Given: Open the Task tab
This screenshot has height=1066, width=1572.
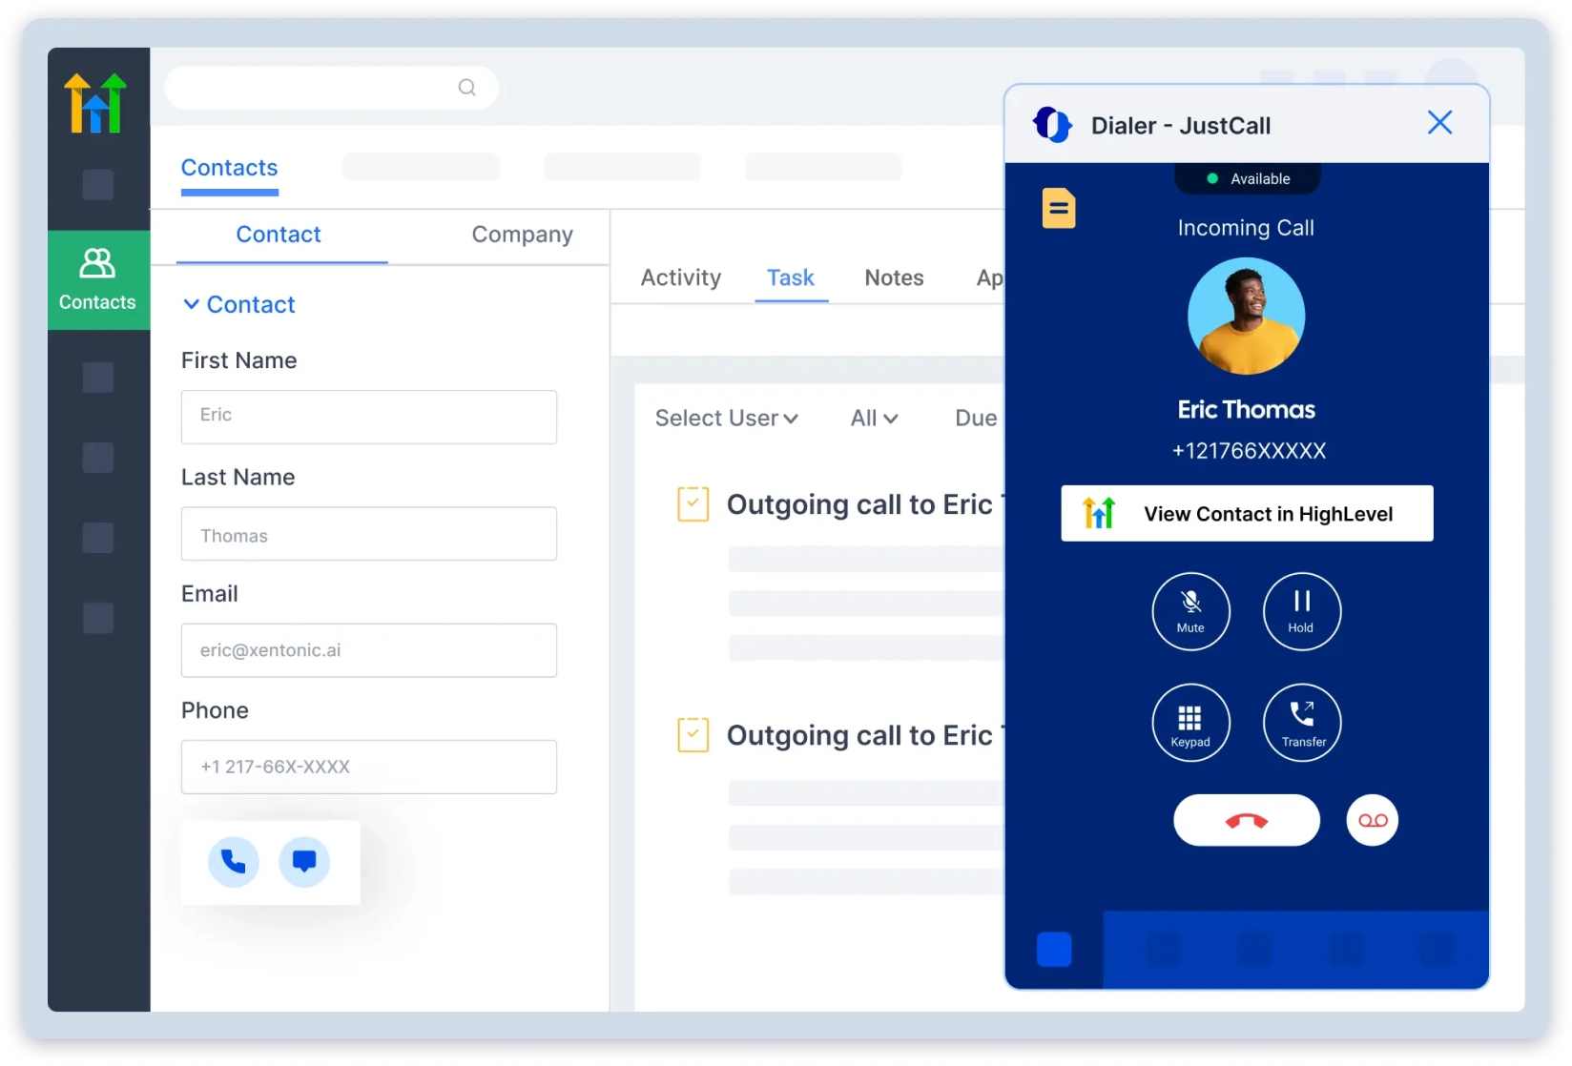Looking at the screenshot, I should [x=791, y=277].
